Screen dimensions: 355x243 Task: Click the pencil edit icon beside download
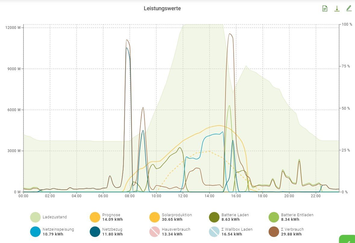349,8
